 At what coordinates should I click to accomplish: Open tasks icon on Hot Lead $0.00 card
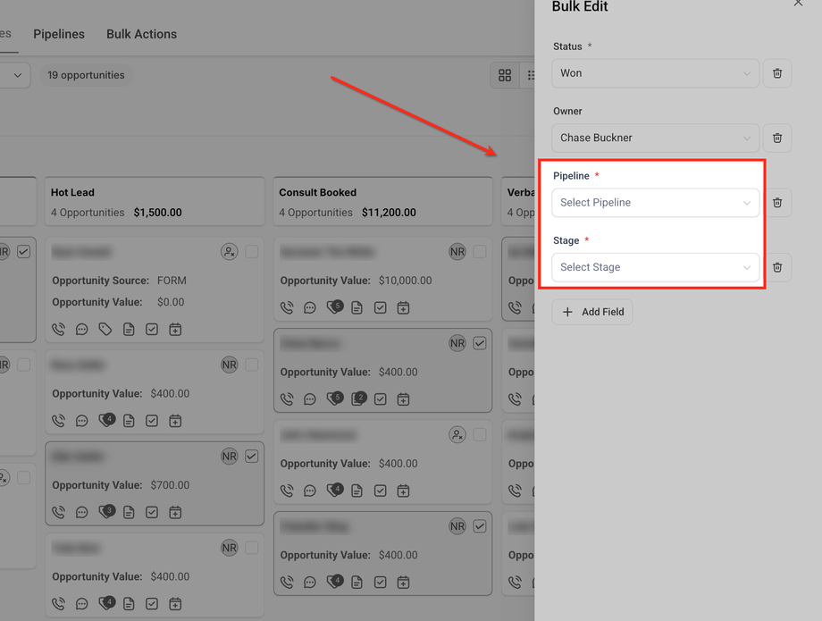click(152, 329)
